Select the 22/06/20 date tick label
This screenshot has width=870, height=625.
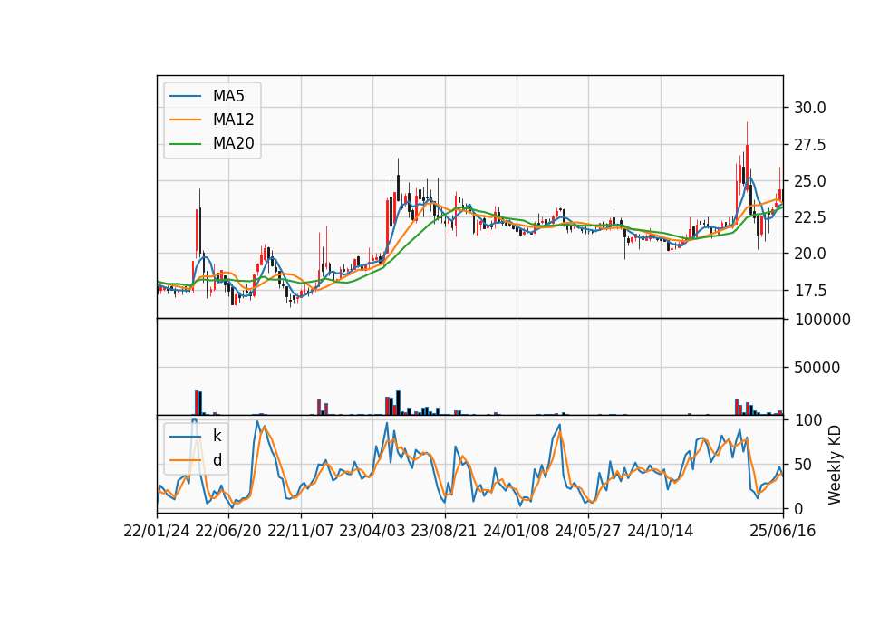228,532
